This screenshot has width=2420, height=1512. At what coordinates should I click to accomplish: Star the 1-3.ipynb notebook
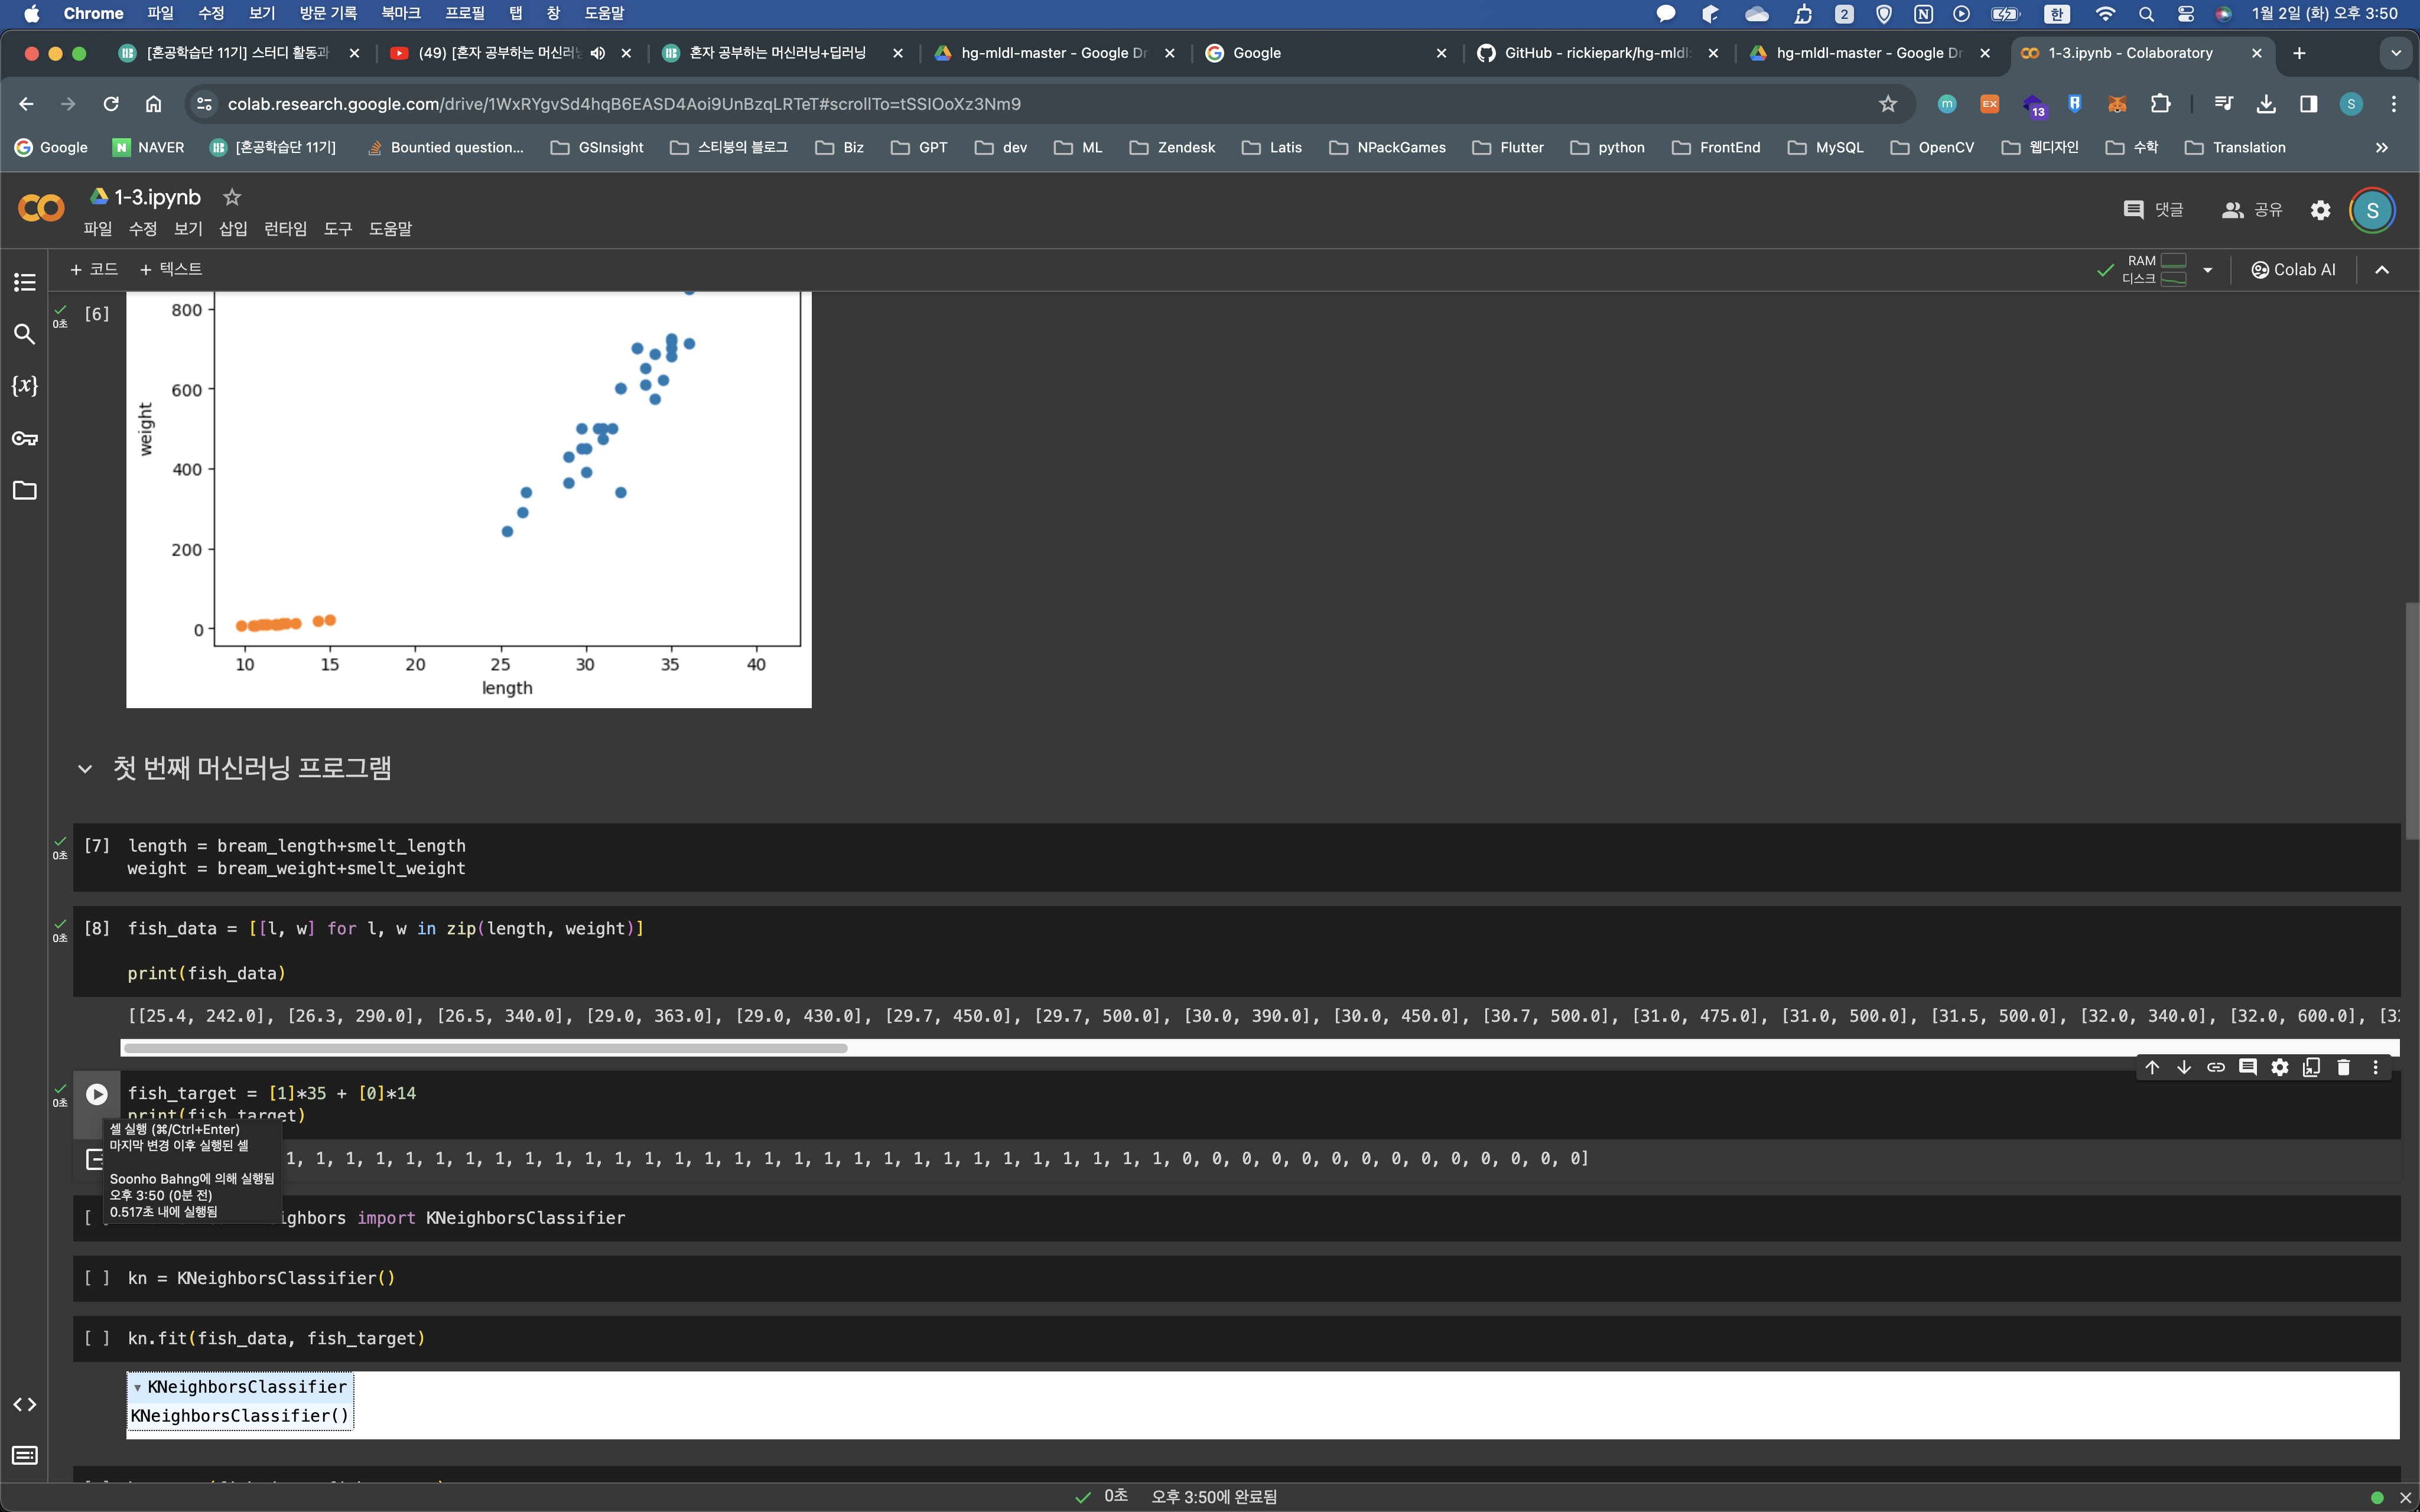click(x=232, y=197)
